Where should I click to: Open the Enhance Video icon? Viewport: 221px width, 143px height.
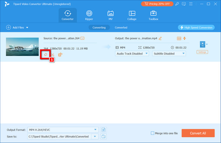pos(60,54)
